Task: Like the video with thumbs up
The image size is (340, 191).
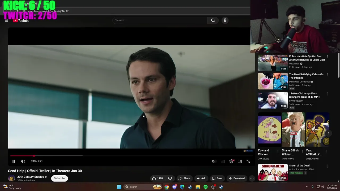Action: click(x=158, y=178)
